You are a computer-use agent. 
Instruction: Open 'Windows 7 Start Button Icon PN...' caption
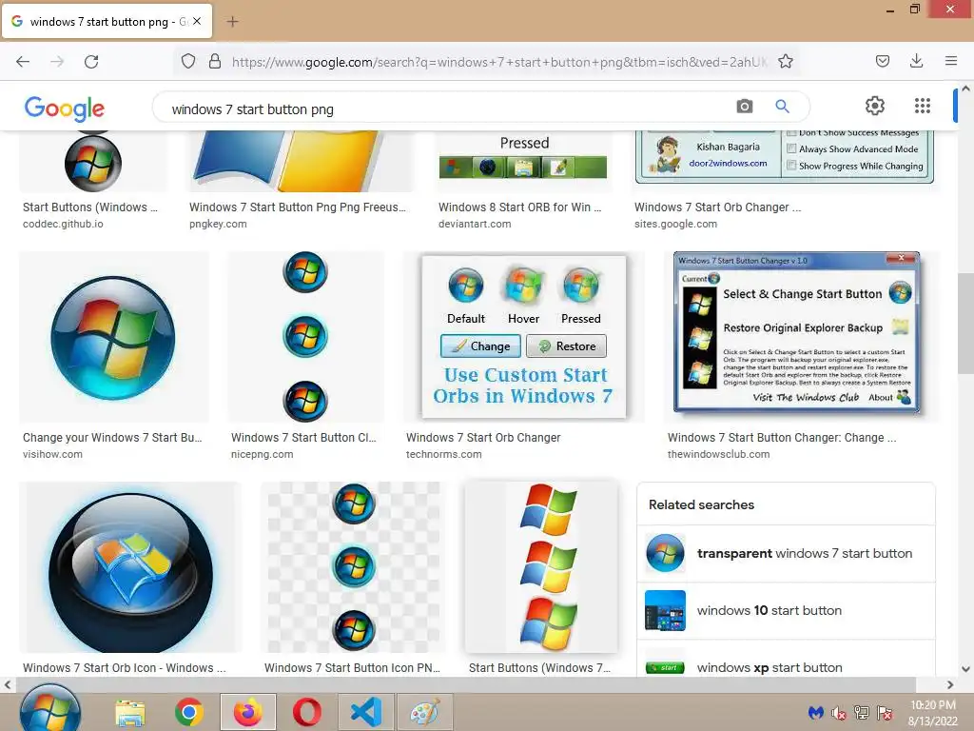coord(352,667)
